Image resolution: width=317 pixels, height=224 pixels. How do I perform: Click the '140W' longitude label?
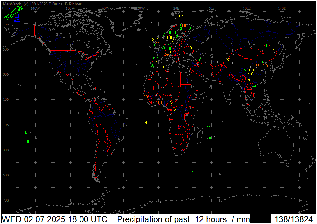coord(35,8)
